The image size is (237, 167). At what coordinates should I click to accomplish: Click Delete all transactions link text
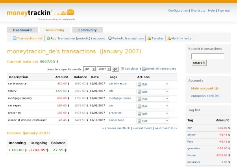point(161,69)
